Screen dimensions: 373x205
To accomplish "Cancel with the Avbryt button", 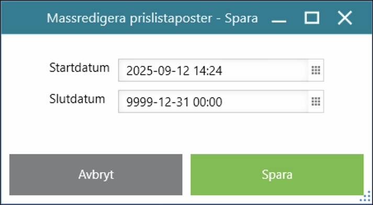I will click(96, 175).
